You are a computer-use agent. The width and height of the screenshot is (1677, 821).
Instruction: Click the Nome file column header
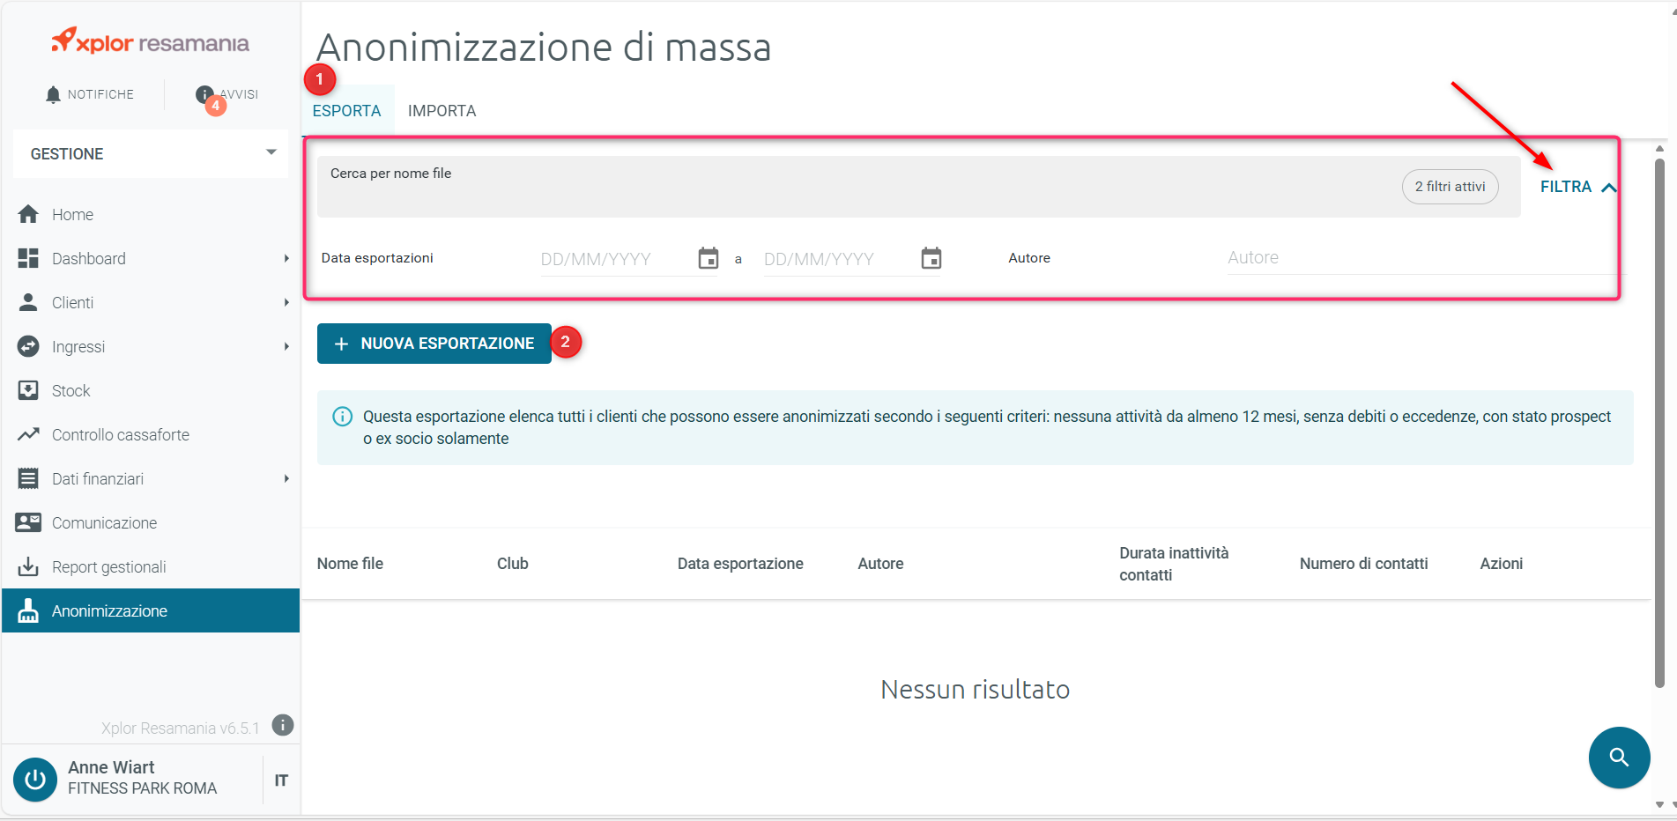[x=350, y=564]
